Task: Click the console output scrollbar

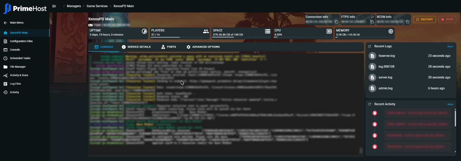Action: point(361,151)
